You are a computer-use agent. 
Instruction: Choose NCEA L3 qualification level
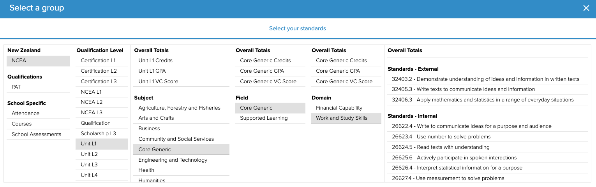pos(91,113)
